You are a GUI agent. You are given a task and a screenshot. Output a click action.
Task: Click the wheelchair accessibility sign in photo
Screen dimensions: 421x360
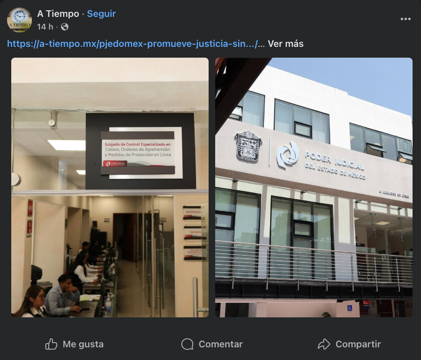[350, 308]
